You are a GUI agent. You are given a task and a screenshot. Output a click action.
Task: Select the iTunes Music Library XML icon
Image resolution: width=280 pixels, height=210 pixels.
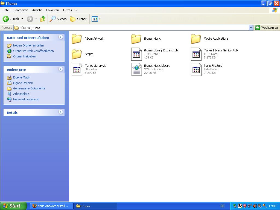coord(137,69)
